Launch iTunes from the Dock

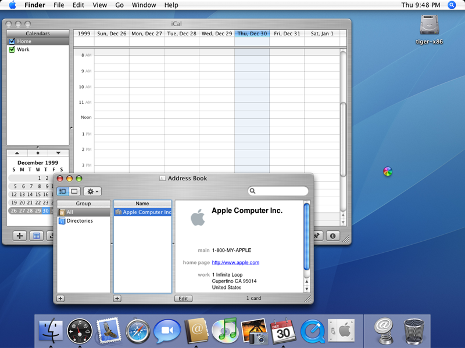click(224, 331)
